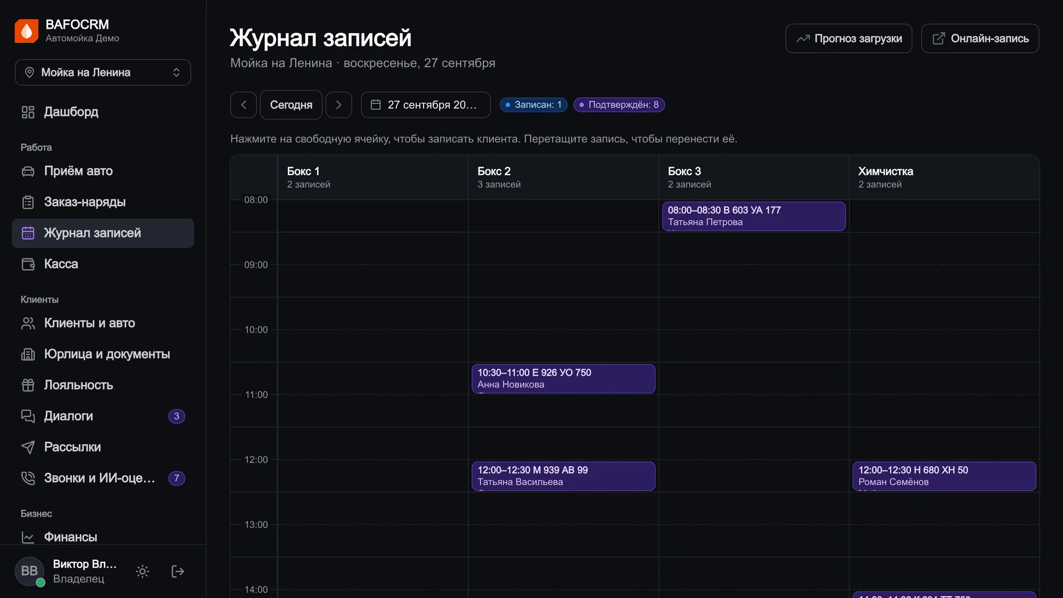1063x598 pixels.
Task: Click the Финансы chart icon
Action: pyautogui.click(x=28, y=537)
